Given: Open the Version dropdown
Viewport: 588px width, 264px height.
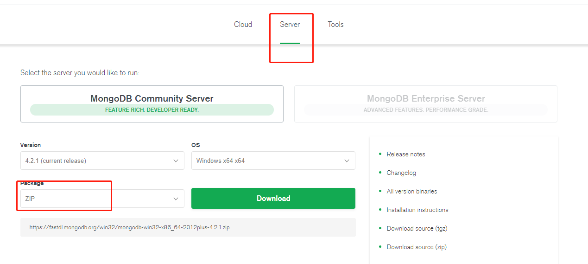Looking at the screenshot, I should pyautogui.click(x=102, y=161).
